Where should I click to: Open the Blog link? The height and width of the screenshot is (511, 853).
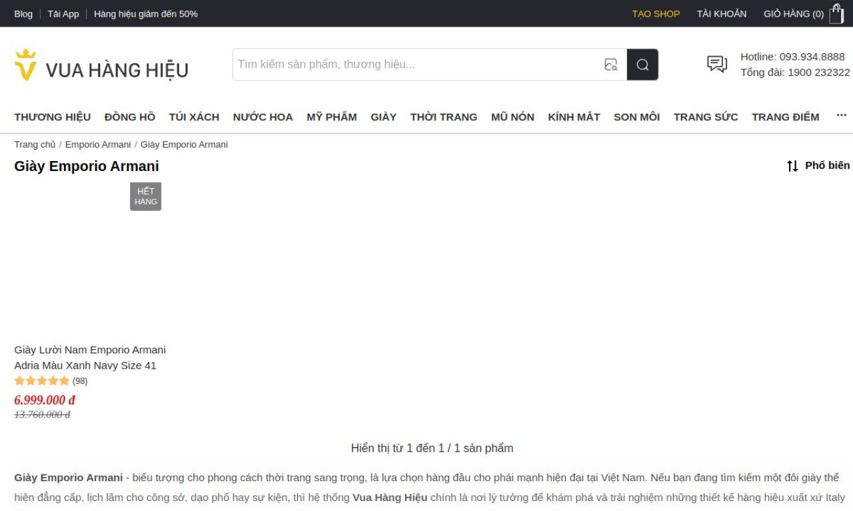23,14
